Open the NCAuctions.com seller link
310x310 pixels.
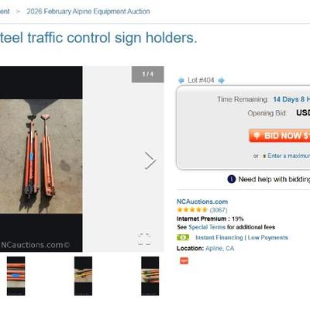click(x=202, y=201)
